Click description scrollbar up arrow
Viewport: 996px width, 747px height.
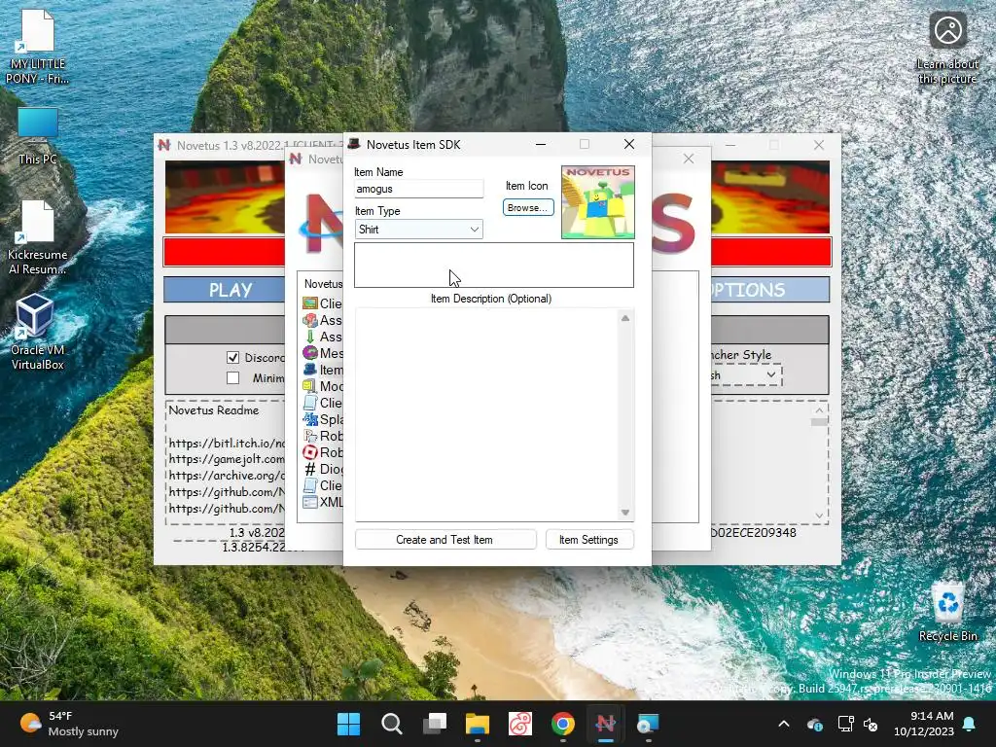(625, 318)
